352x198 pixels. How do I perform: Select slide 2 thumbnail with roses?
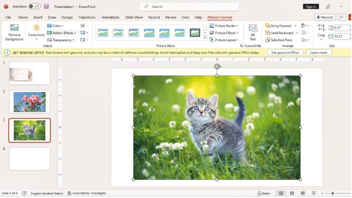point(29,102)
